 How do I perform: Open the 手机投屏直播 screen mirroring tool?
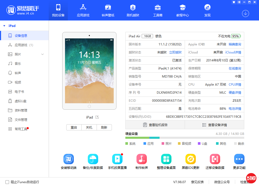point(117,159)
